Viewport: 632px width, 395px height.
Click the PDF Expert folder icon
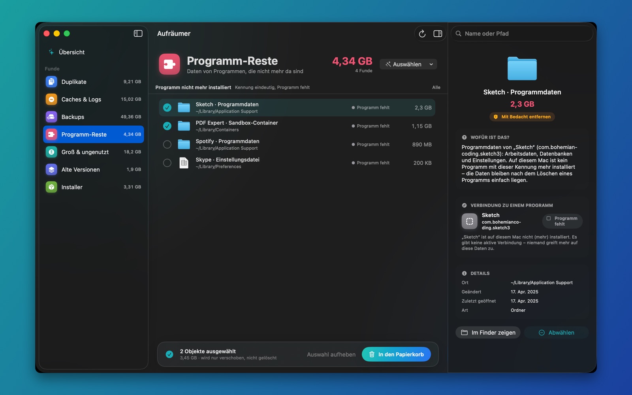184,126
